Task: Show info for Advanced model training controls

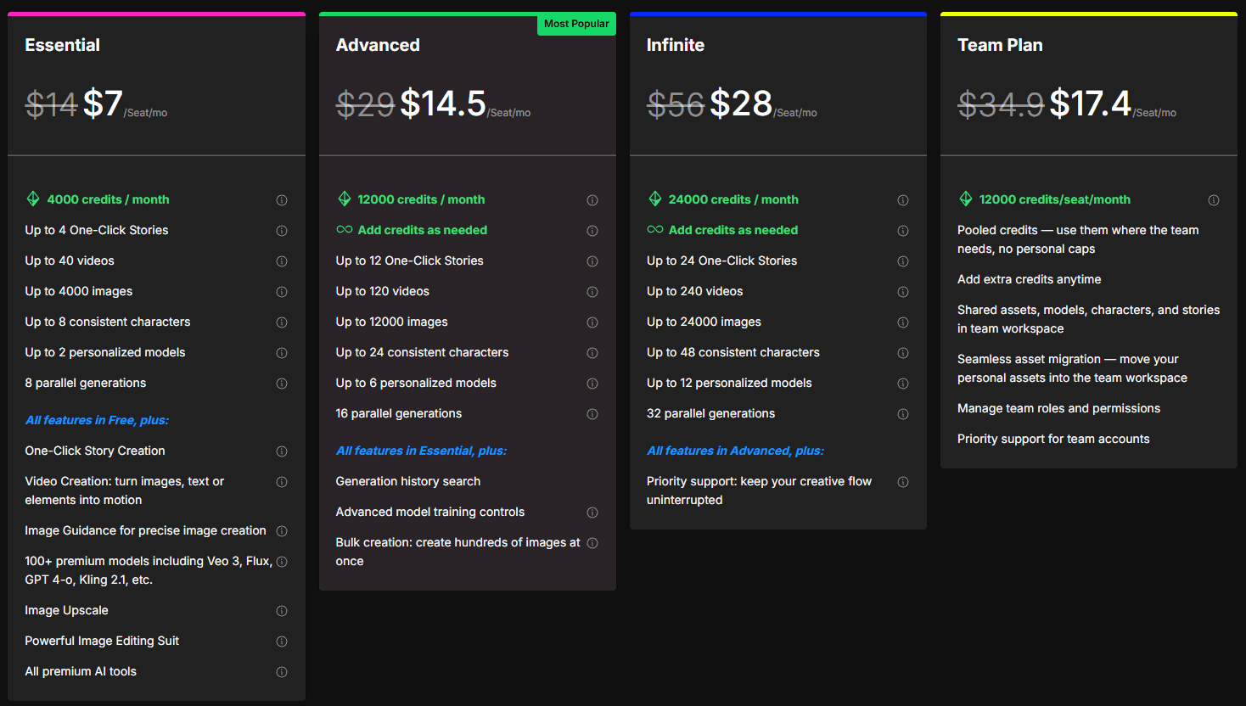Action: pyautogui.click(x=592, y=513)
